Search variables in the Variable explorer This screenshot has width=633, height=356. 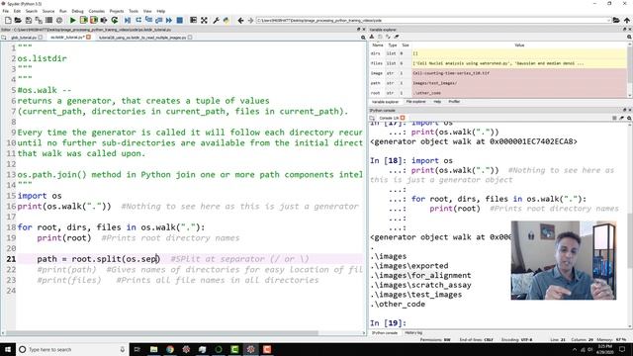[x=629, y=37]
